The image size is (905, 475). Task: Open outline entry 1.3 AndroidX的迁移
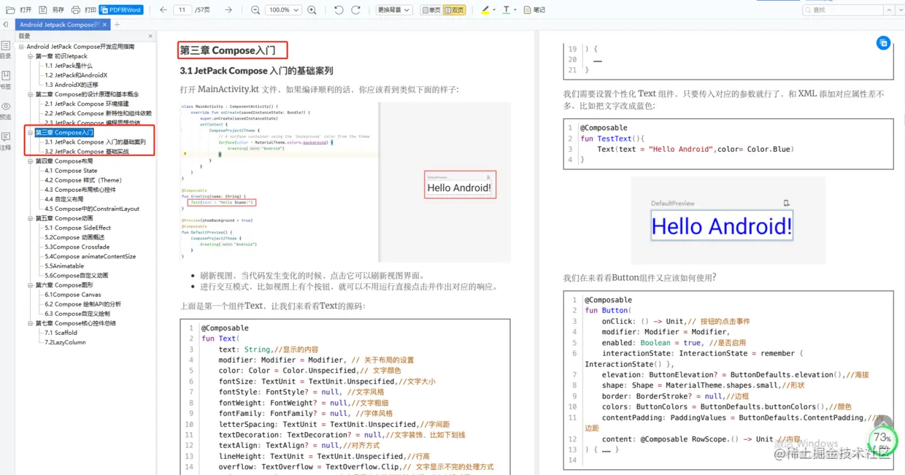[72, 85]
